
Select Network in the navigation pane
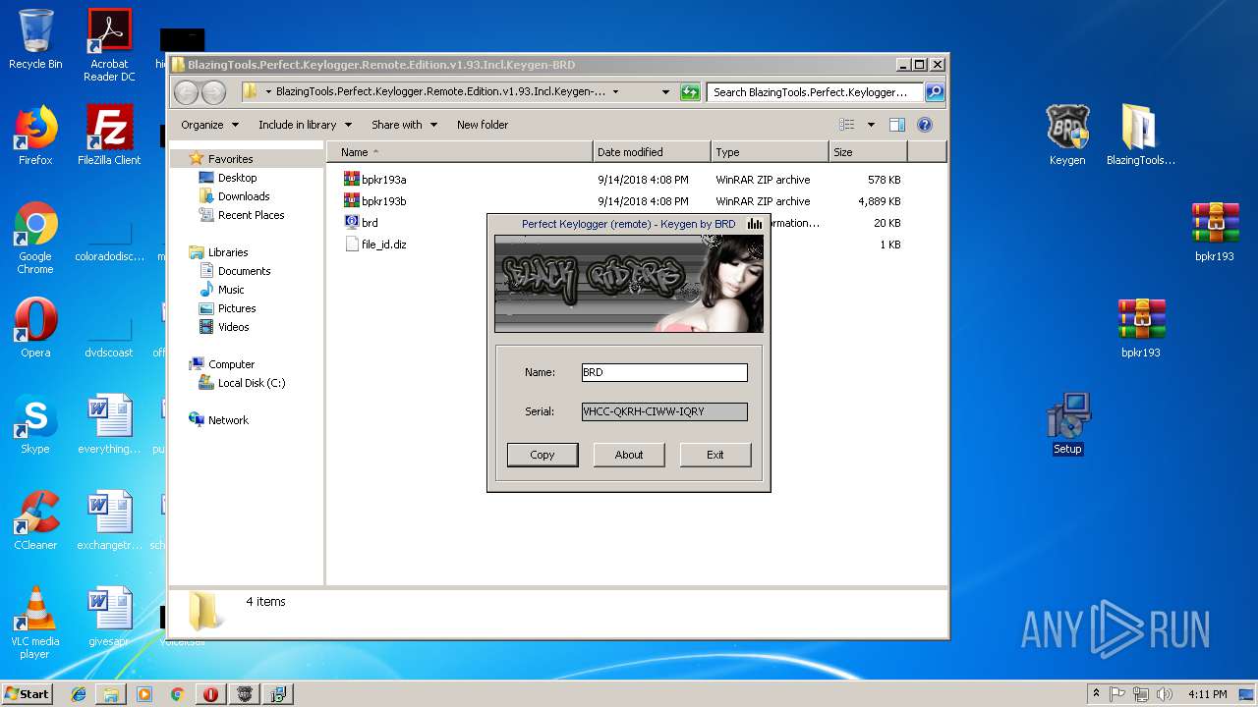[228, 420]
